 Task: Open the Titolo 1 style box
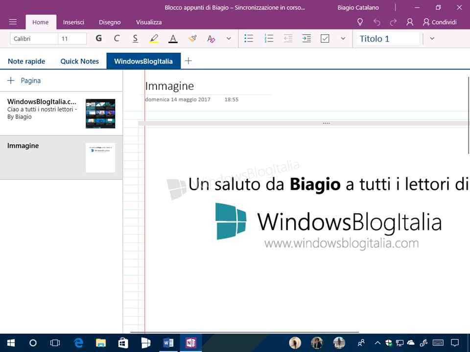coord(388,39)
